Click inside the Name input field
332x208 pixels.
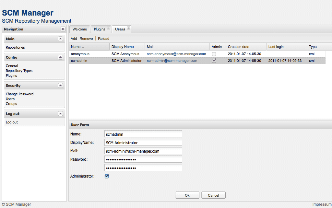143,134
